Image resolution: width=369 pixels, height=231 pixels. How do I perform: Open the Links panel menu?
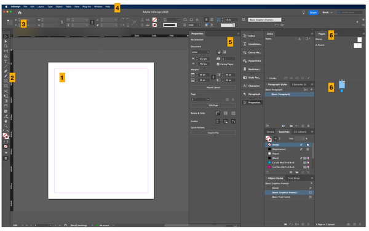pos(312,34)
